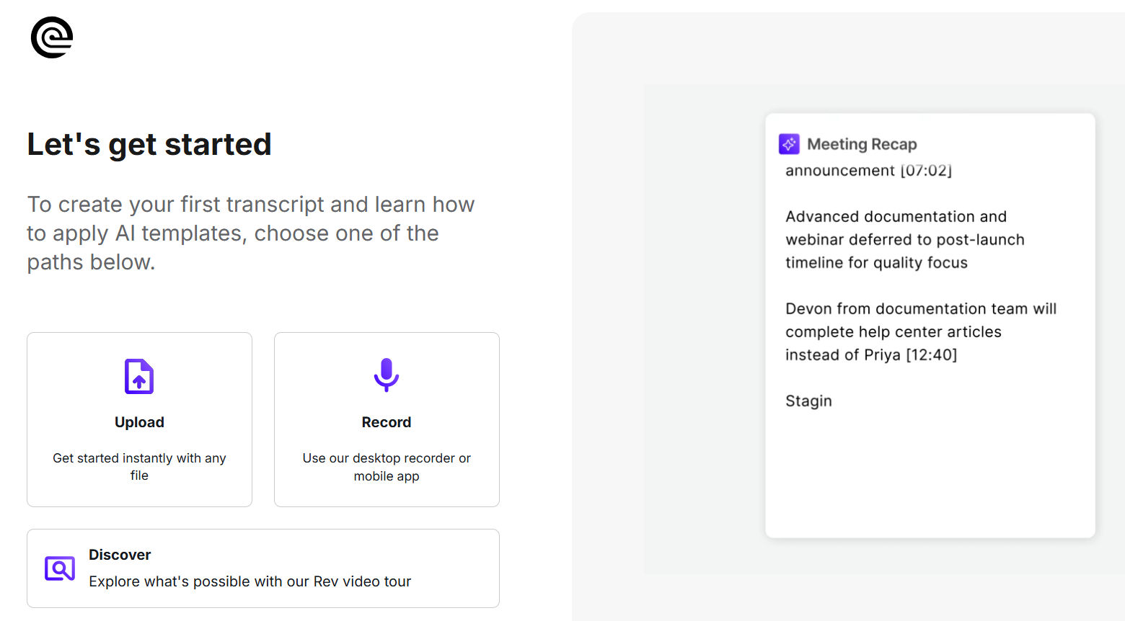The image size is (1125, 621).
Task: Click the "Let's get started" heading
Action: (149, 144)
